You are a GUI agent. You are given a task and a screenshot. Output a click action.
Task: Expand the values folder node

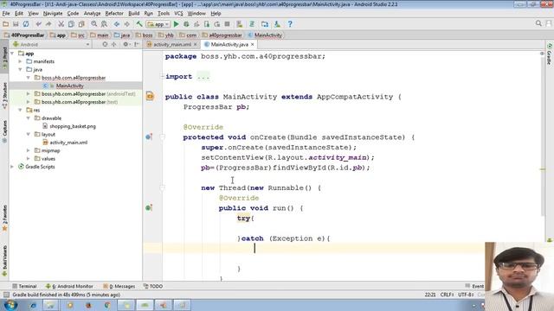(x=29, y=159)
